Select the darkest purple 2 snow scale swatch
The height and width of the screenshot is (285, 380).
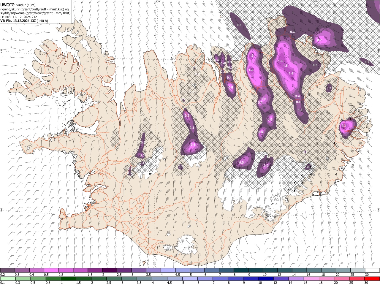coord(109,270)
